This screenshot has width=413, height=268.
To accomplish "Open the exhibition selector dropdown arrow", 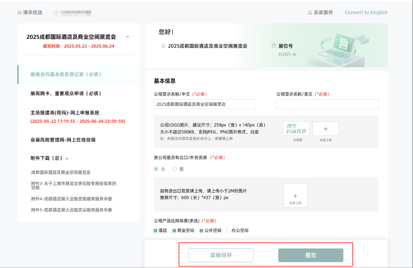I will 128,37.
